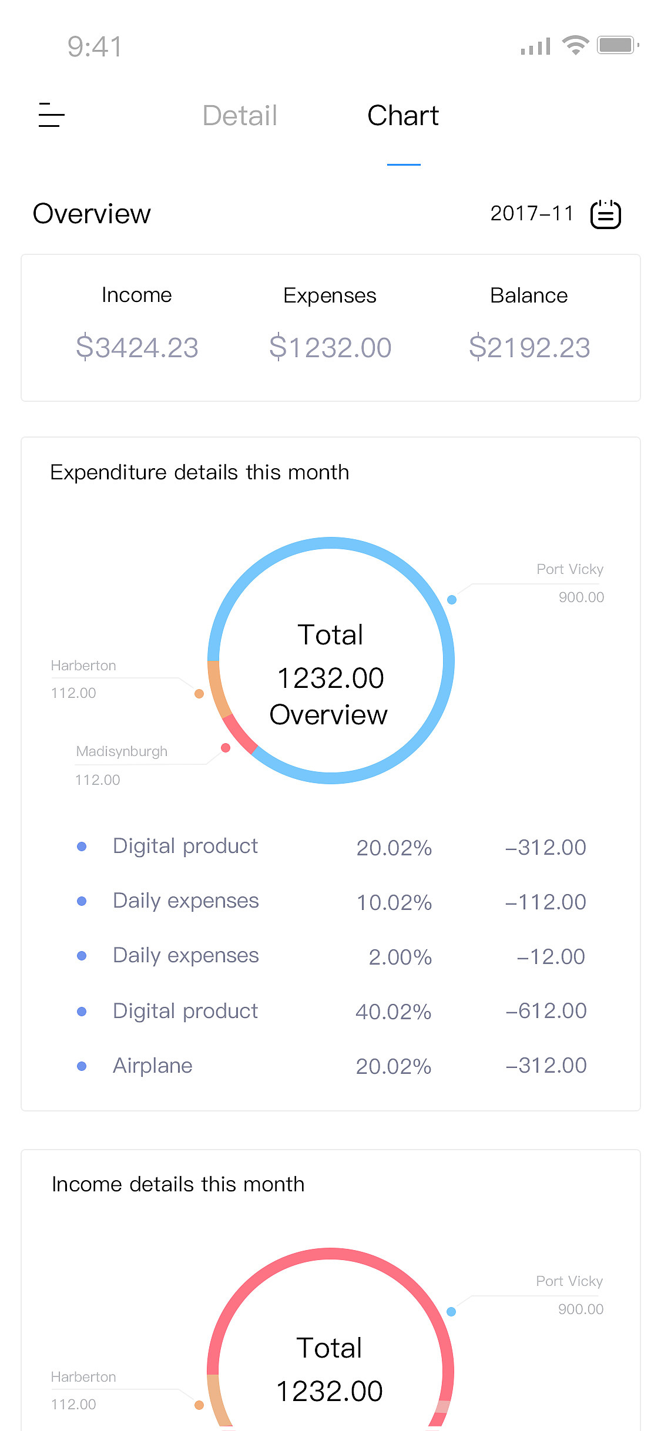Tap the Expenses amount $1232.00
Viewport: 661px width, 1431px height.
click(x=330, y=347)
